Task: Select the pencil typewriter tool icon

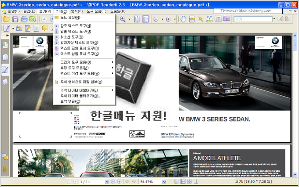Action: pos(7,29)
